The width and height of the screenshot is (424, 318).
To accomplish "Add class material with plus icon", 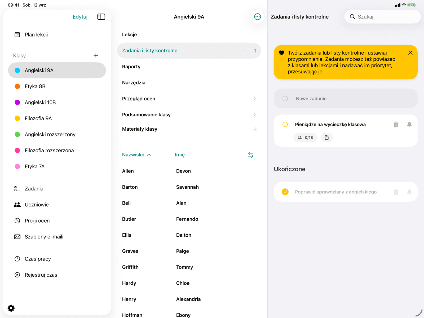I will (x=255, y=129).
